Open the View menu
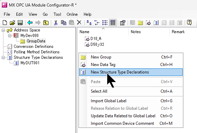The width and height of the screenshot is (197, 133). (x=33, y=14)
